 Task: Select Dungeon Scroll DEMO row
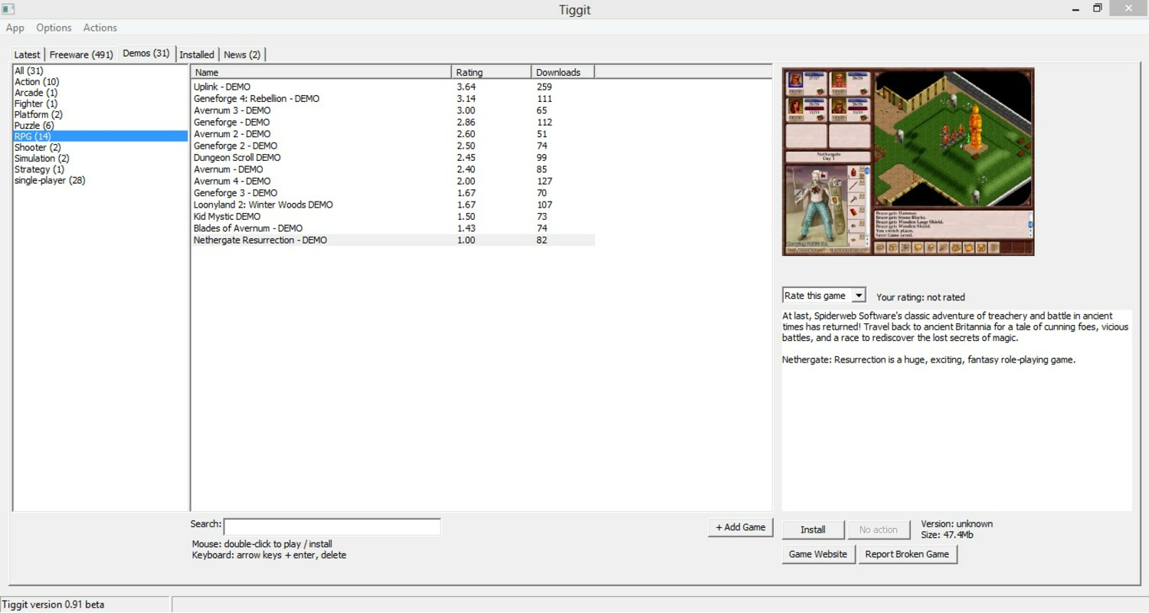click(x=393, y=157)
